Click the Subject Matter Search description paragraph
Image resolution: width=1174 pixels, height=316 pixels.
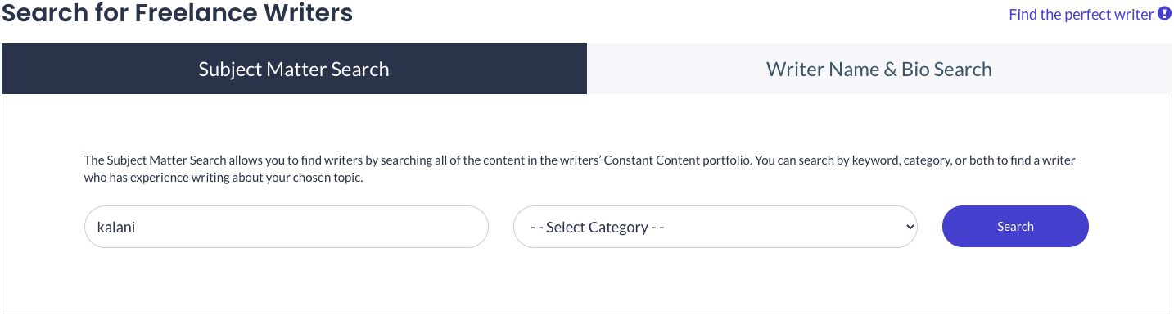tap(580, 169)
